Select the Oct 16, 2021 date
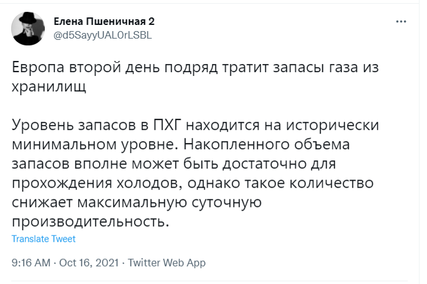This screenshot has height=284, width=427. [89, 262]
